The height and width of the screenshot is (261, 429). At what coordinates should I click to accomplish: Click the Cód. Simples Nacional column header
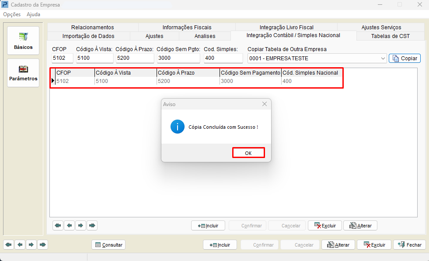tap(312, 72)
